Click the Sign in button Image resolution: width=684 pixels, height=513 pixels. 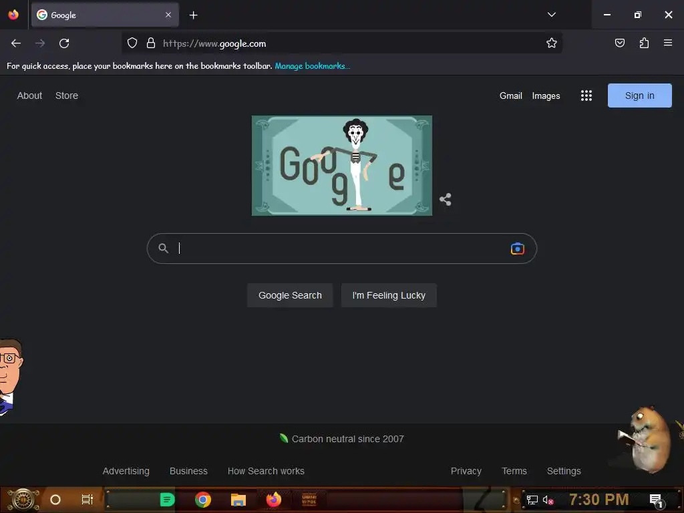[639, 96]
